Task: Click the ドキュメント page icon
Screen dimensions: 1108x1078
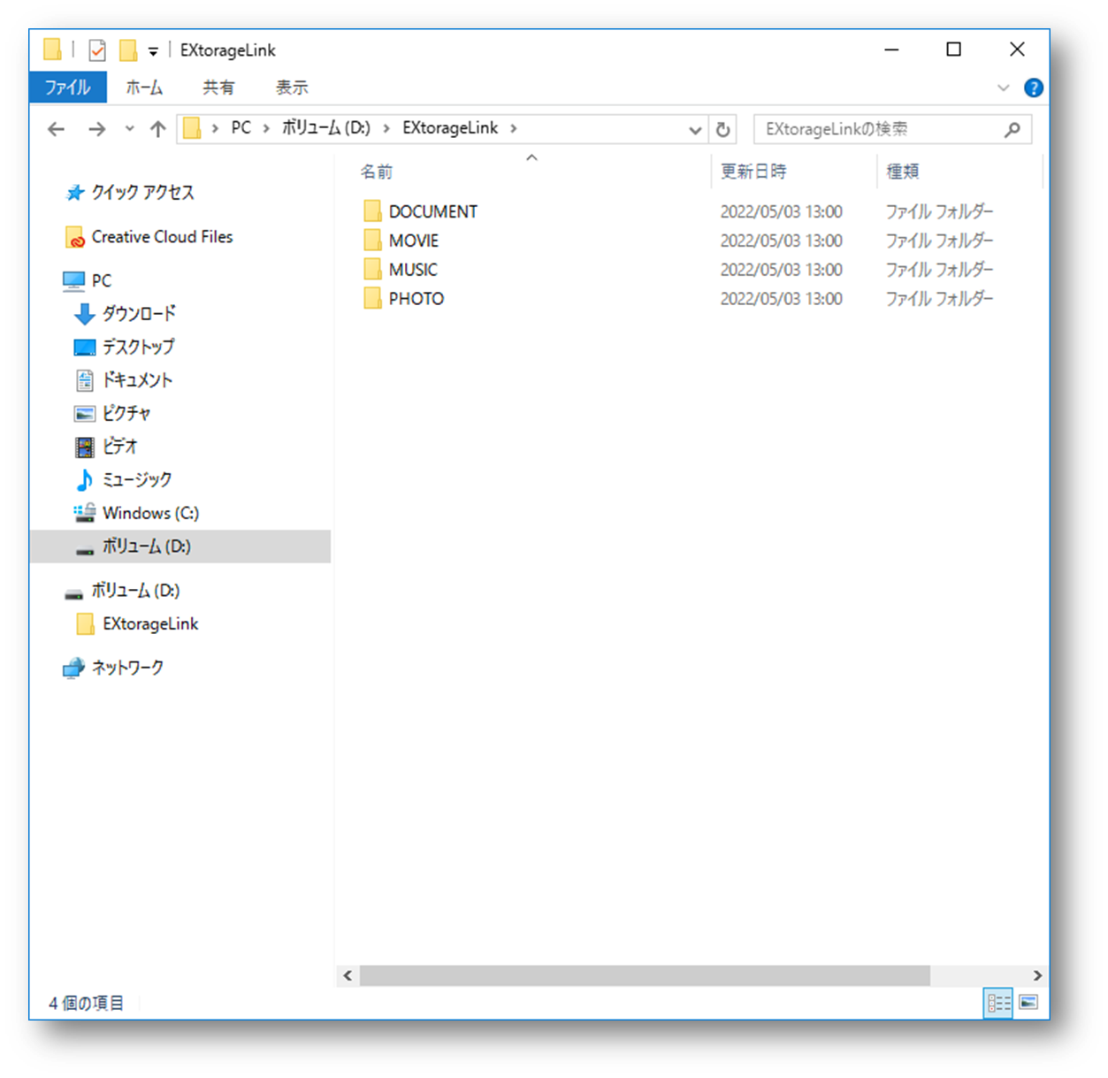Action: [x=85, y=380]
